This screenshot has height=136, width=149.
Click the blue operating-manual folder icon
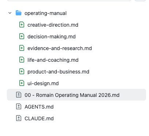pos(19,13)
